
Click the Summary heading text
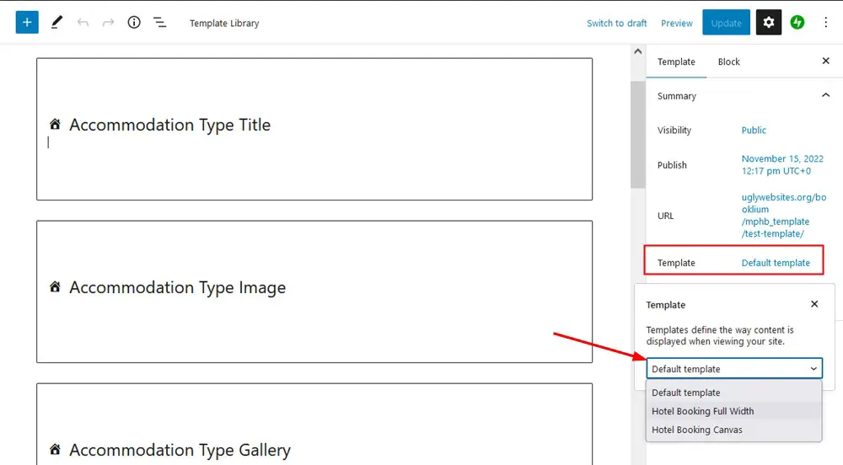point(676,96)
